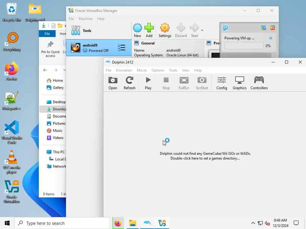Click Firefox icon on the taskbar
This screenshot has height=229, width=306.
coord(118,223)
